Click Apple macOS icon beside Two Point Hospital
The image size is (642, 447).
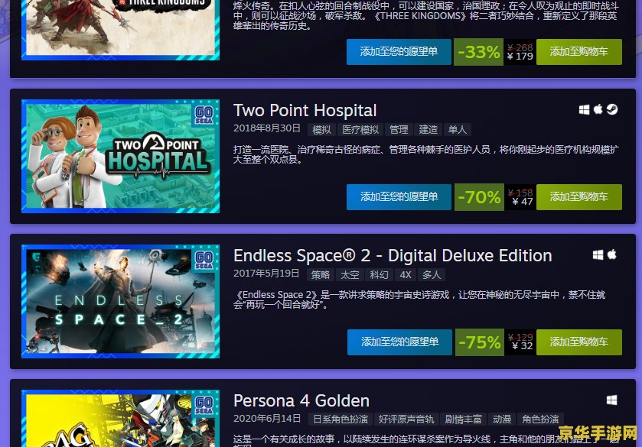(x=598, y=109)
